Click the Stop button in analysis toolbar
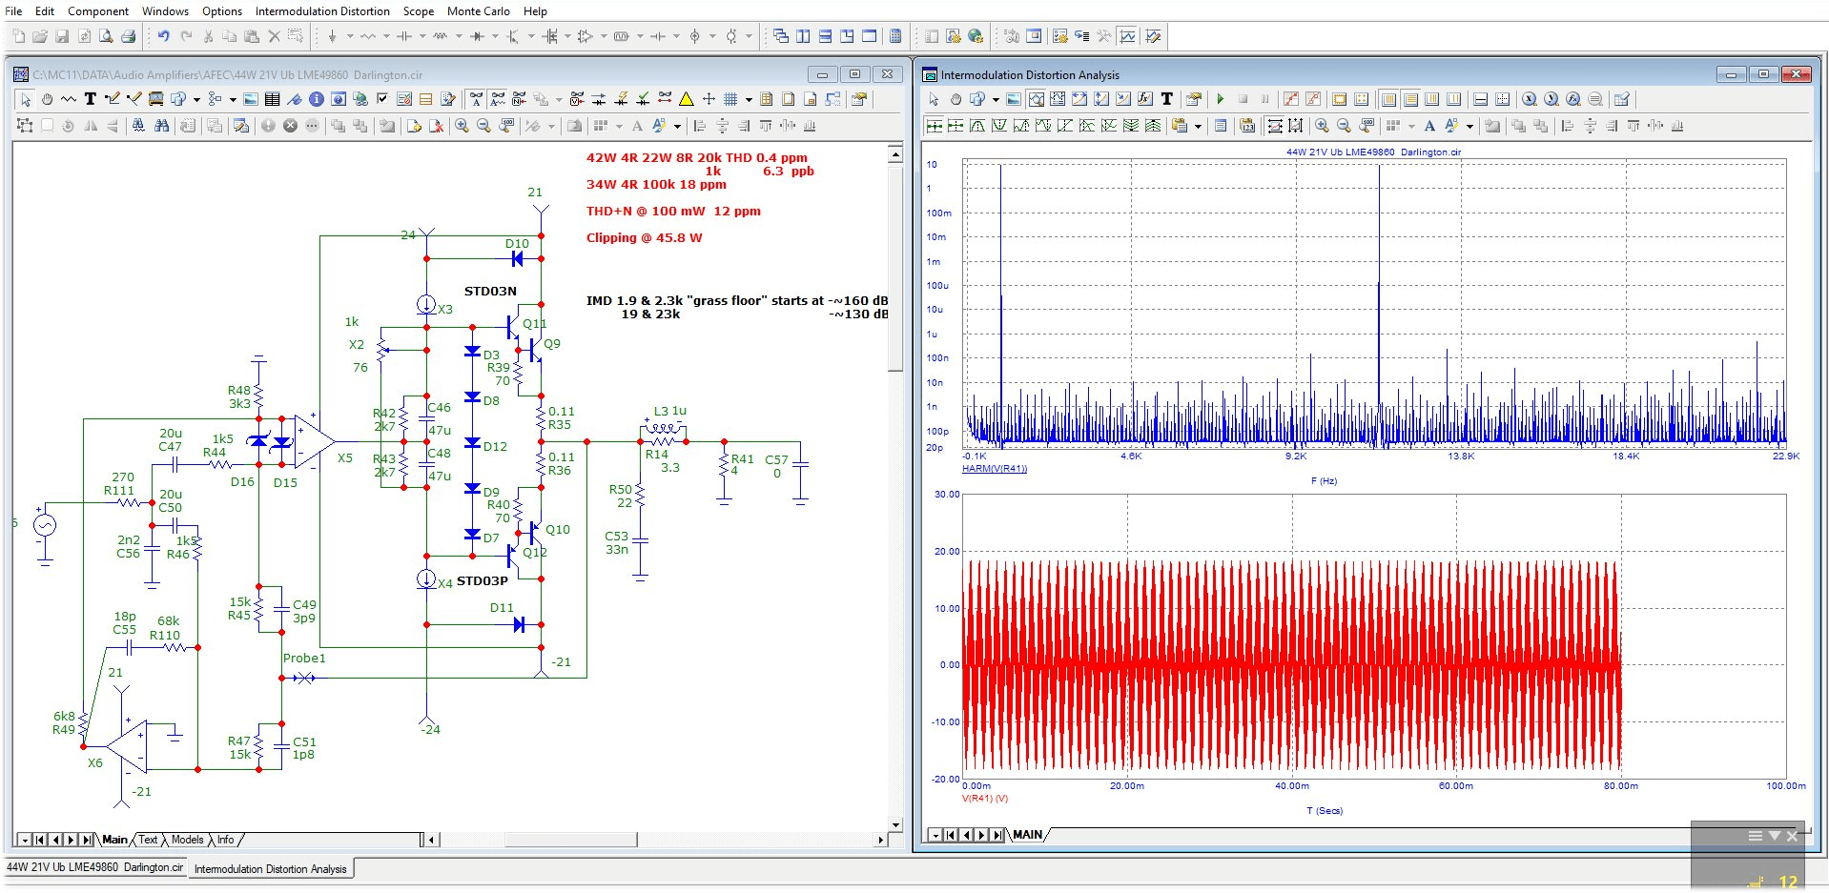This screenshot has height=893, width=1829. 1243,99
